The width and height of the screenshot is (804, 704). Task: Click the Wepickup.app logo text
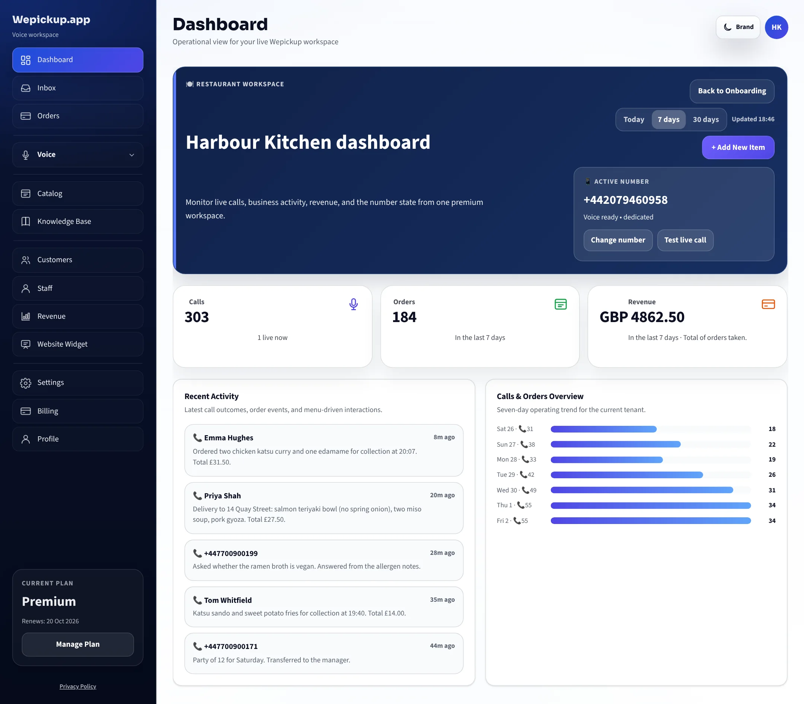point(51,20)
